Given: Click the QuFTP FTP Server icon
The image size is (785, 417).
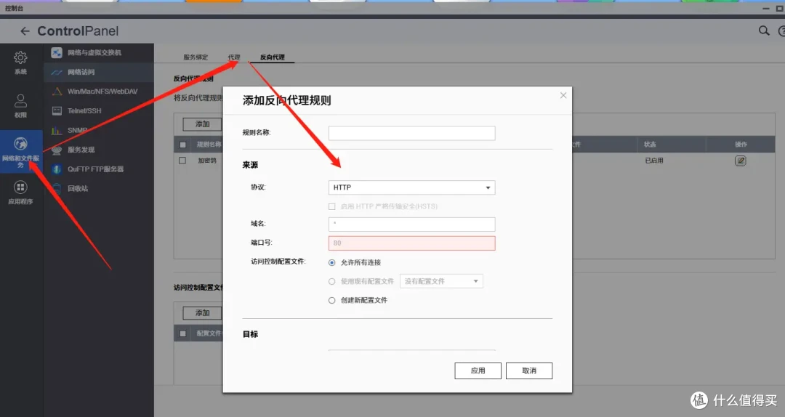Looking at the screenshot, I should click(57, 169).
